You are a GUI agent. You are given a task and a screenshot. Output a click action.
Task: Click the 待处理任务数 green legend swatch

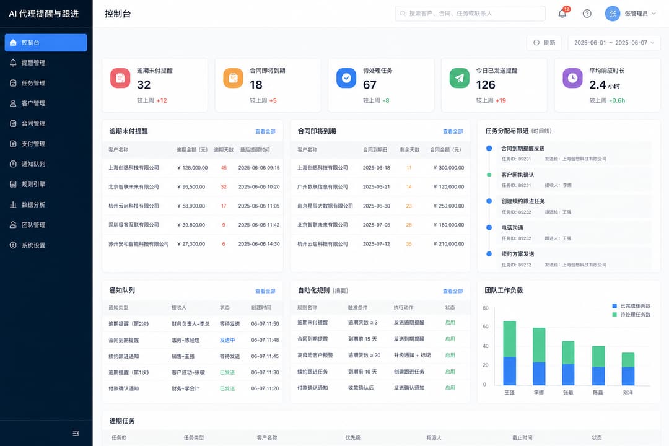point(614,315)
